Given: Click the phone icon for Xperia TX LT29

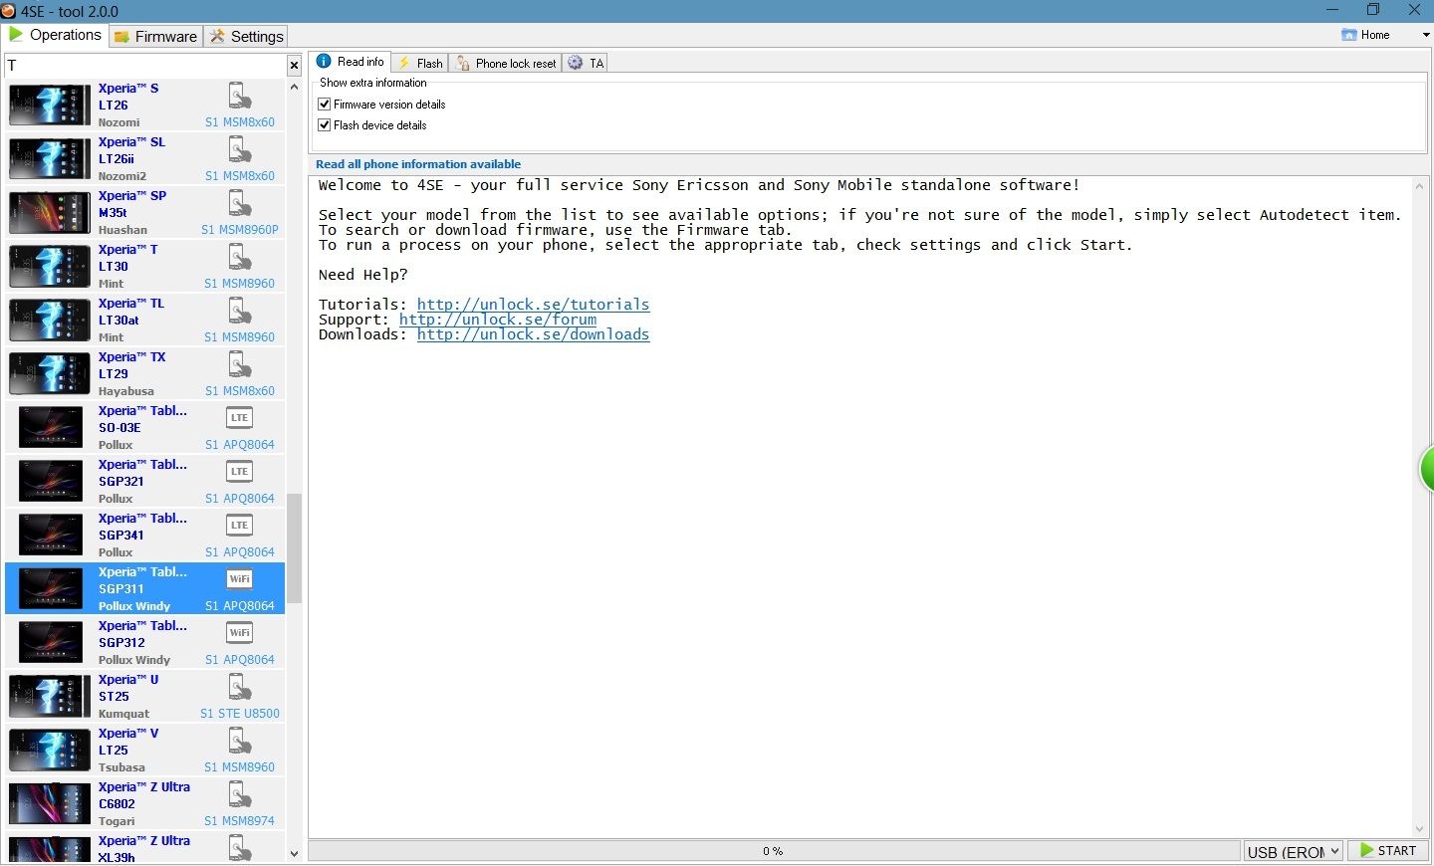Looking at the screenshot, I should pyautogui.click(x=240, y=365).
